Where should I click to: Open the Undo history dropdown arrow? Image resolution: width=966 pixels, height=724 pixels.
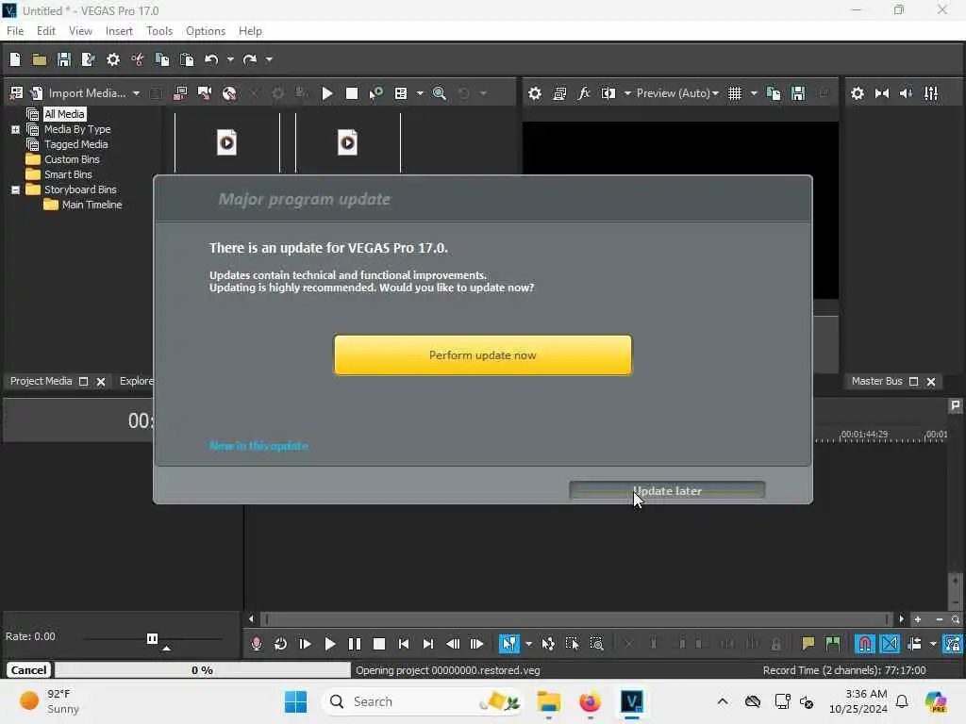[230, 59]
